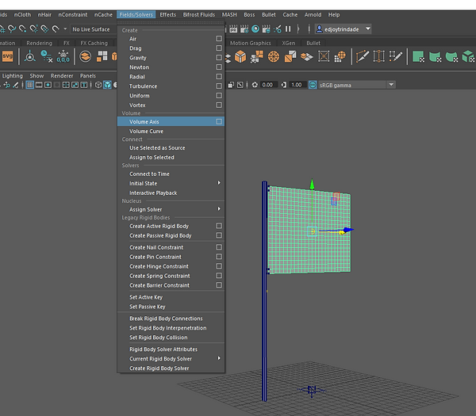
Task: Click the green Y-axis arrow manipulator handle
Action: 312,184
